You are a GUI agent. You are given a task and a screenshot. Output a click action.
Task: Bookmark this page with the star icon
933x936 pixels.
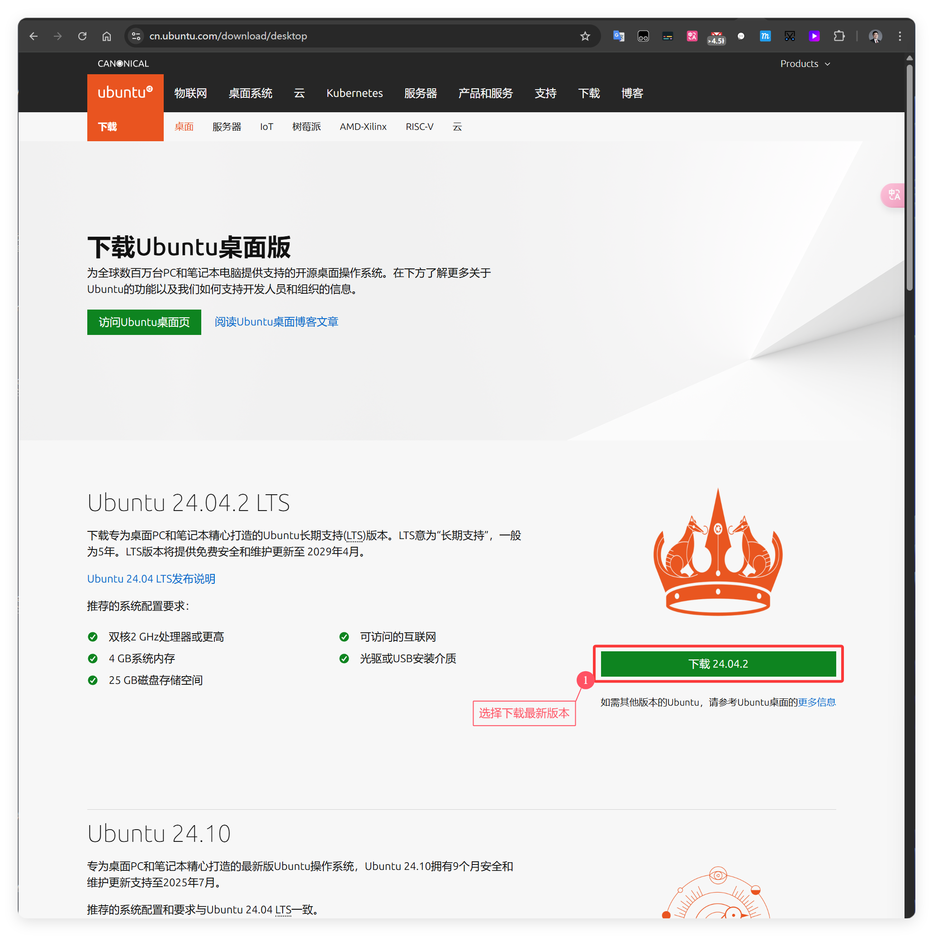click(x=585, y=36)
